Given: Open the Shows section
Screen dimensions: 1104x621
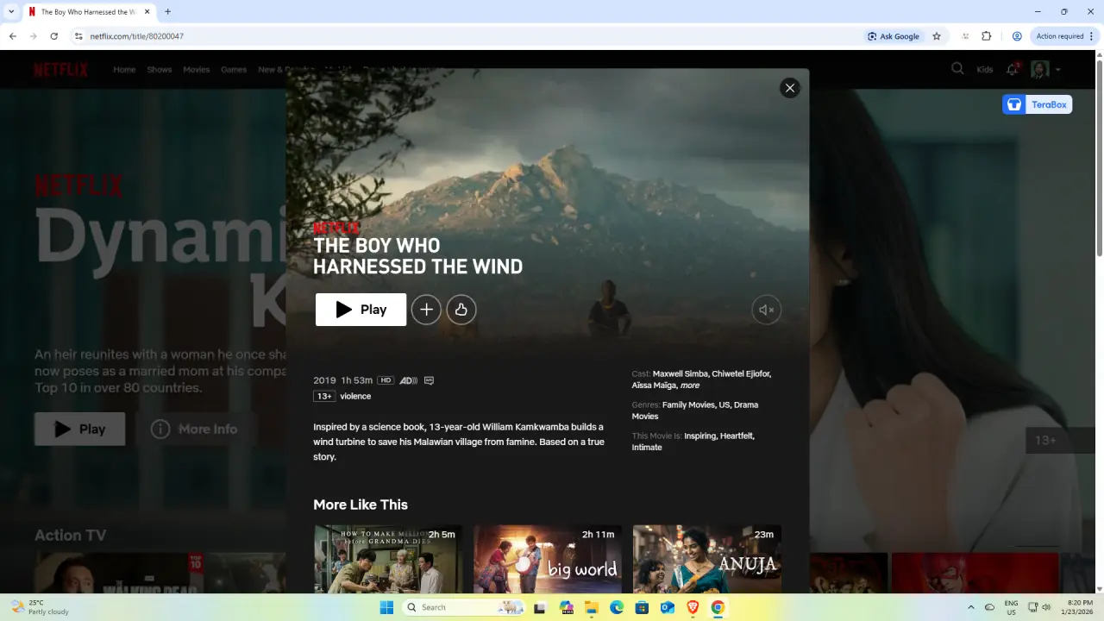Looking at the screenshot, I should (160, 70).
